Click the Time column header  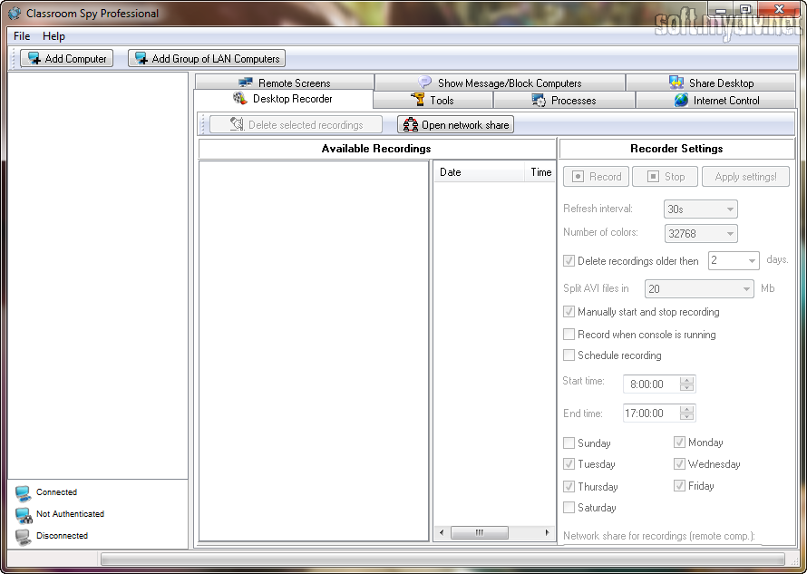pos(540,172)
